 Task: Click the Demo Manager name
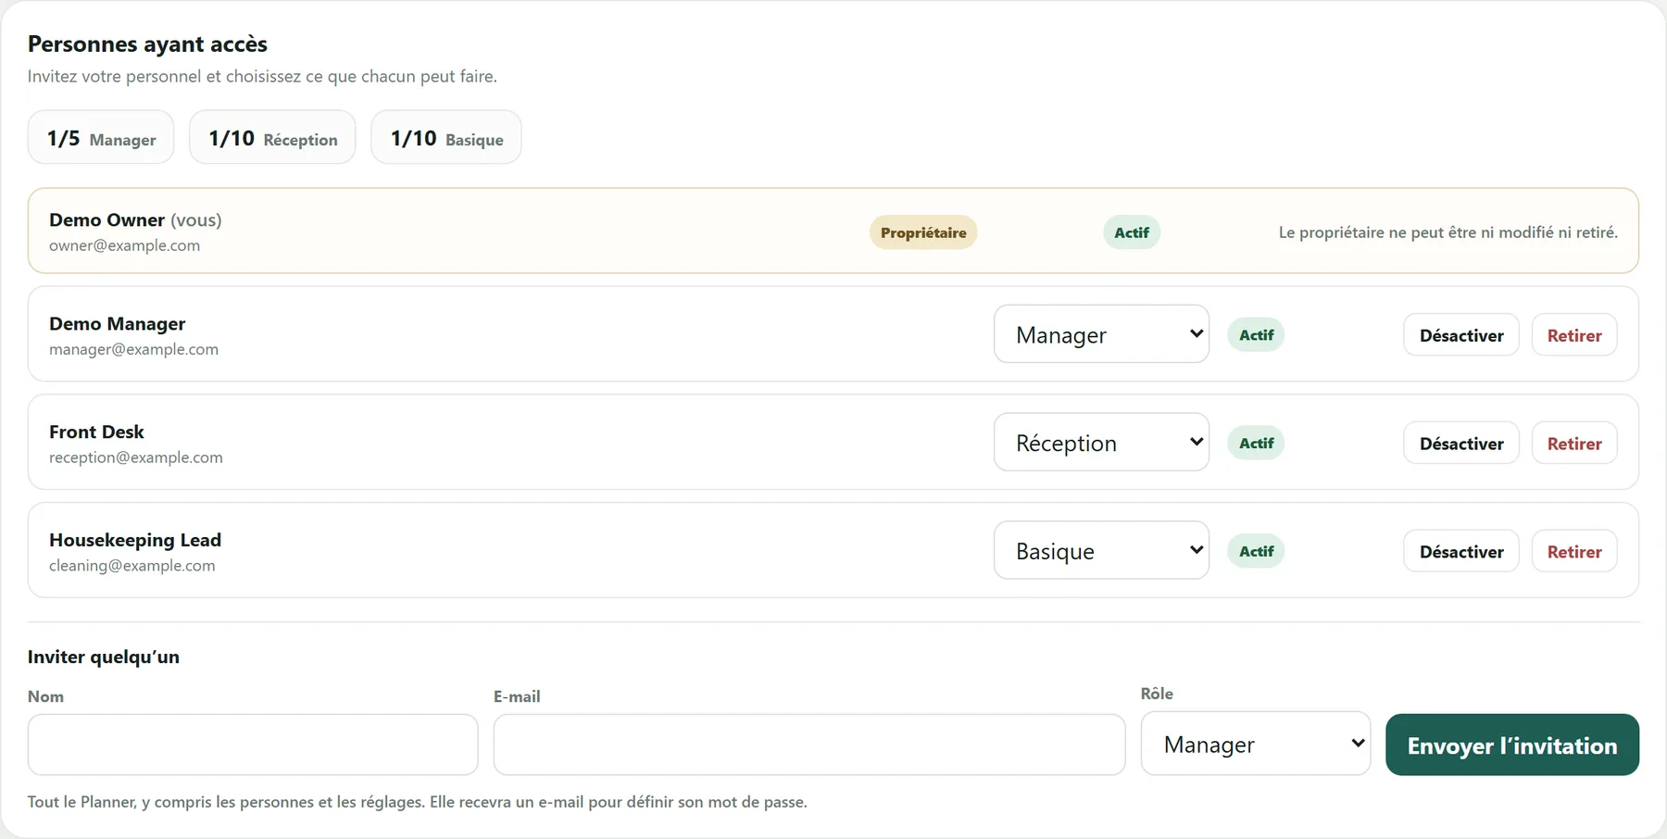coord(118,324)
